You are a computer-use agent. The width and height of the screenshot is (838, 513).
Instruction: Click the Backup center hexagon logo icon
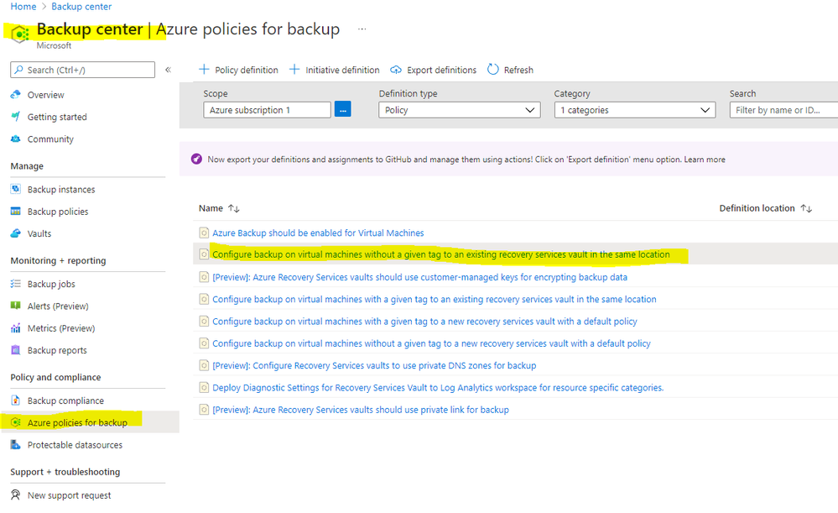[20, 34]
